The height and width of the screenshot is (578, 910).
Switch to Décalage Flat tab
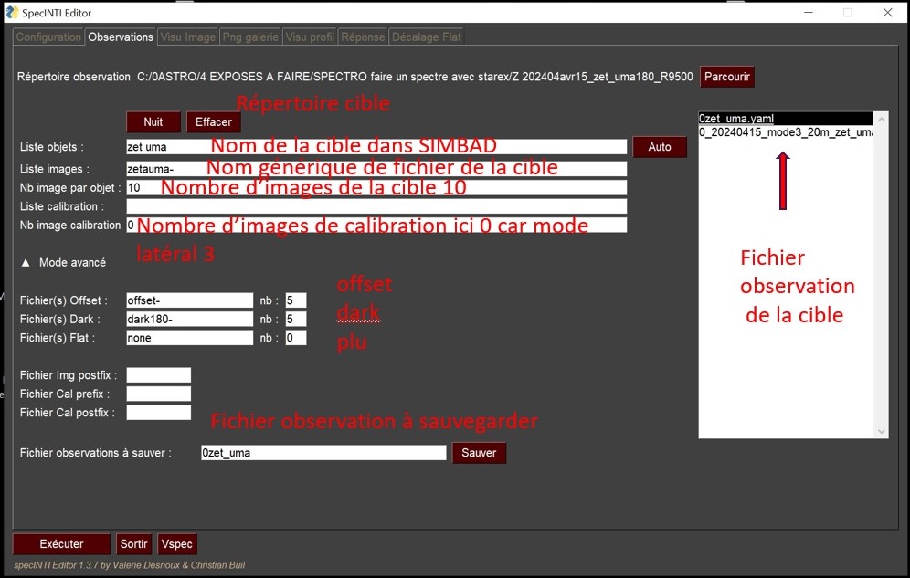(x=426, y=37)
